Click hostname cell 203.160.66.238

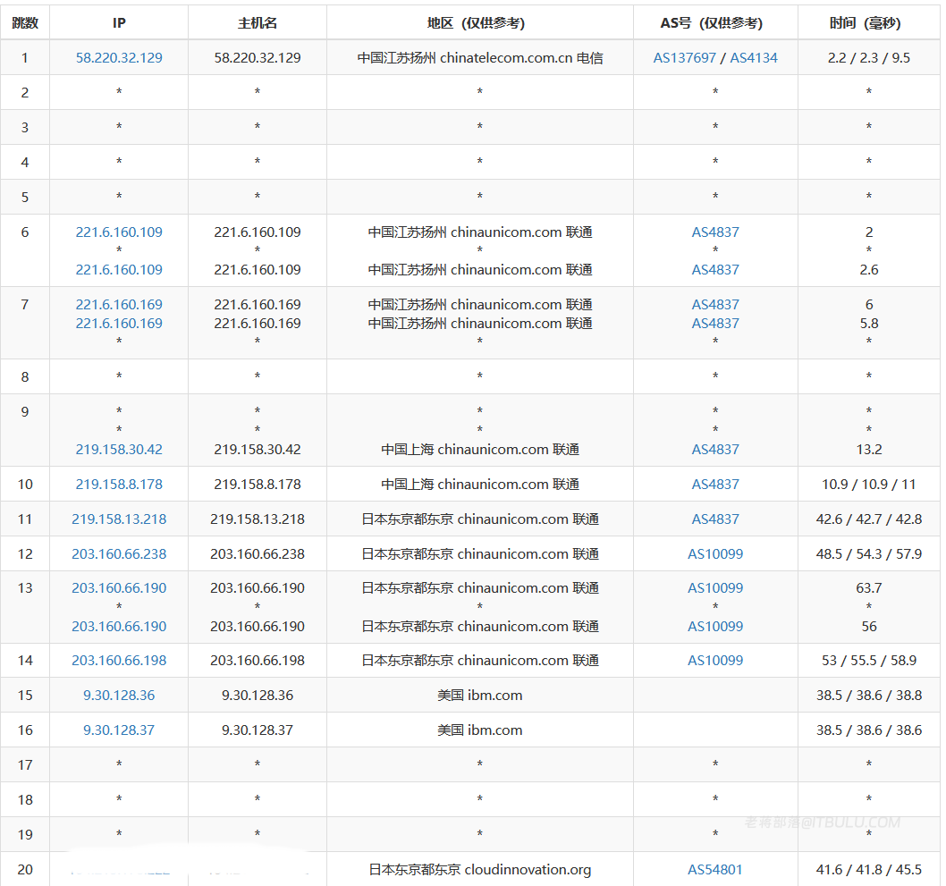257,554
